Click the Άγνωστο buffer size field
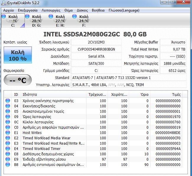Viewport: 192px width, 176px height. (x=173, y=42)
